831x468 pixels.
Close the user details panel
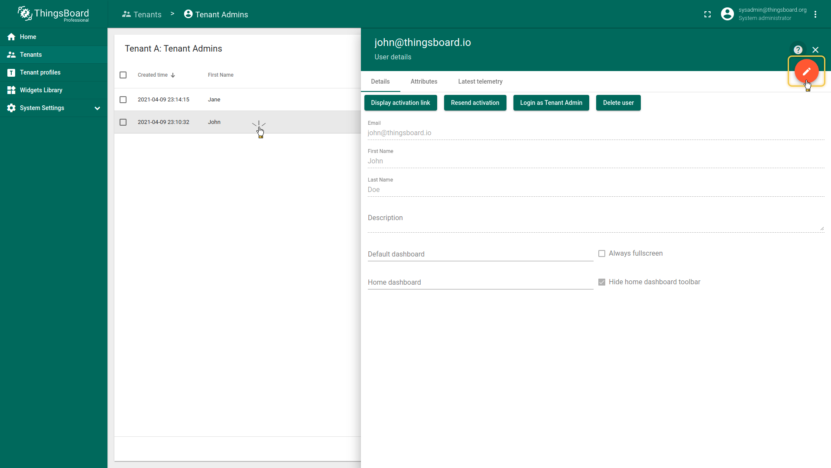point(815,50)
